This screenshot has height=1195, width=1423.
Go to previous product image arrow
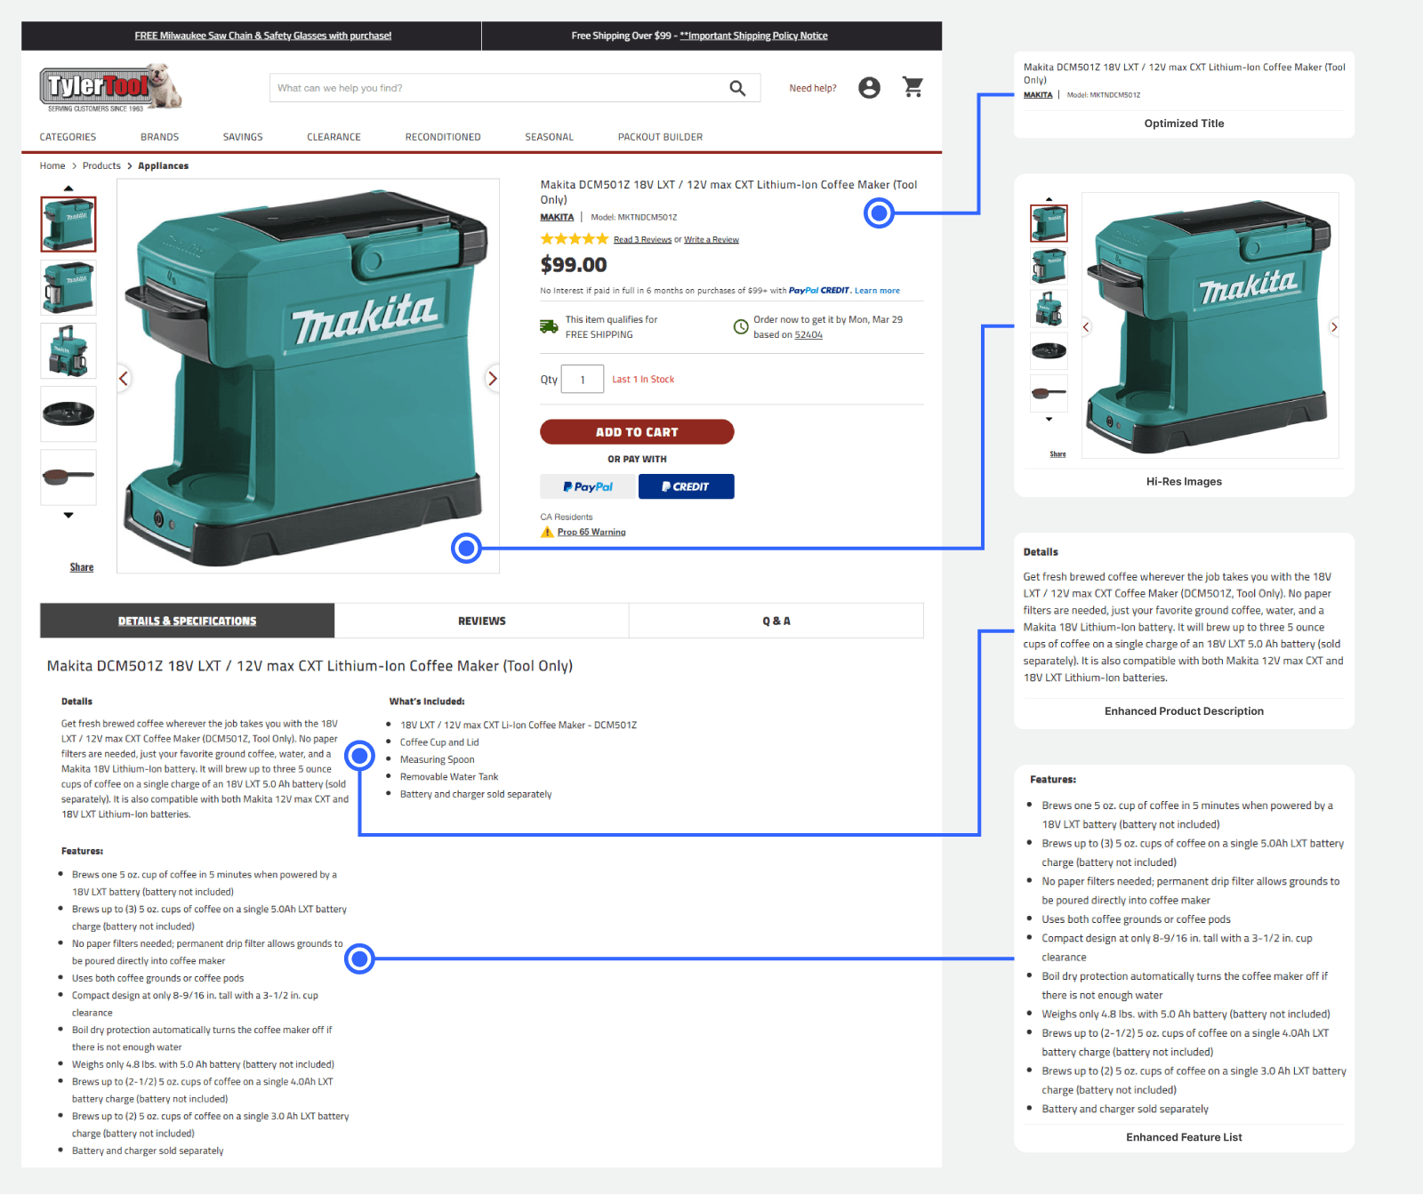[x=124, y=379]
